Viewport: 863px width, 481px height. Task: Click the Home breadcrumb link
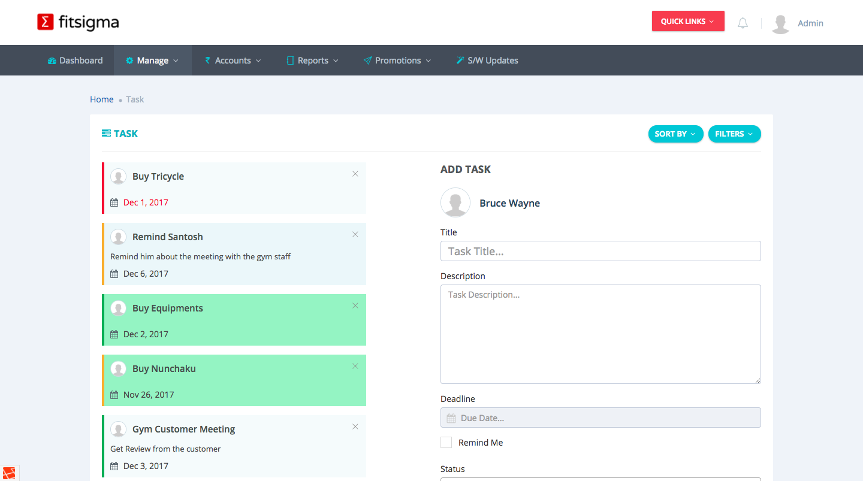point(101,99)
